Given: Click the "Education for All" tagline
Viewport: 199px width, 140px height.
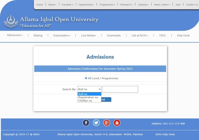Looking at the screenshot, I should pos(35,25).
